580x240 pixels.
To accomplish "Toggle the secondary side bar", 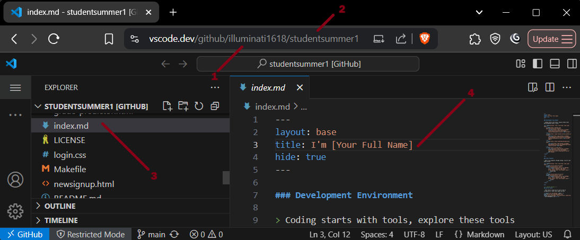I will pos(572,64).
